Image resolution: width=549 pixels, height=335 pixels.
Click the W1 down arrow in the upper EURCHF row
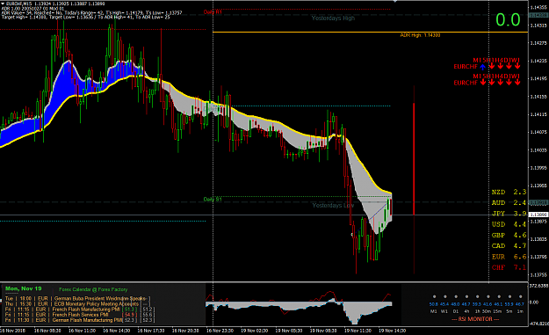point(517,66)
